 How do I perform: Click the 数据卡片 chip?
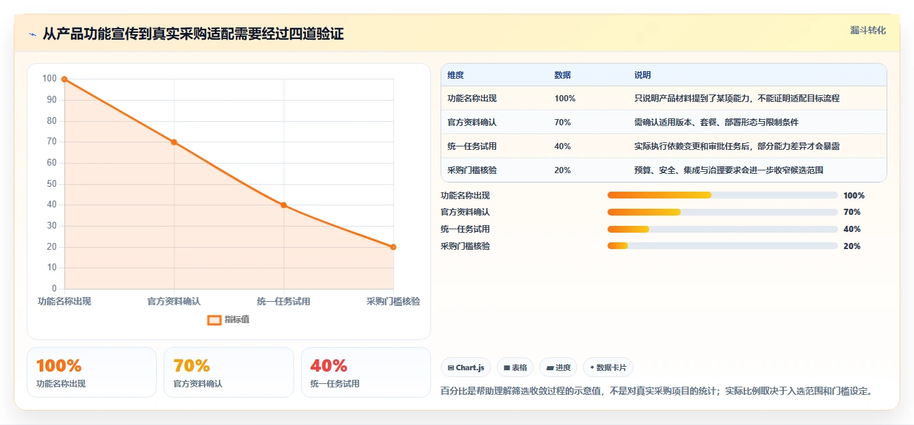608,368
